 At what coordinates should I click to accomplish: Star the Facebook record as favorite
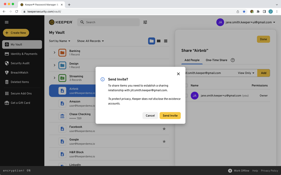coord(164,129)
